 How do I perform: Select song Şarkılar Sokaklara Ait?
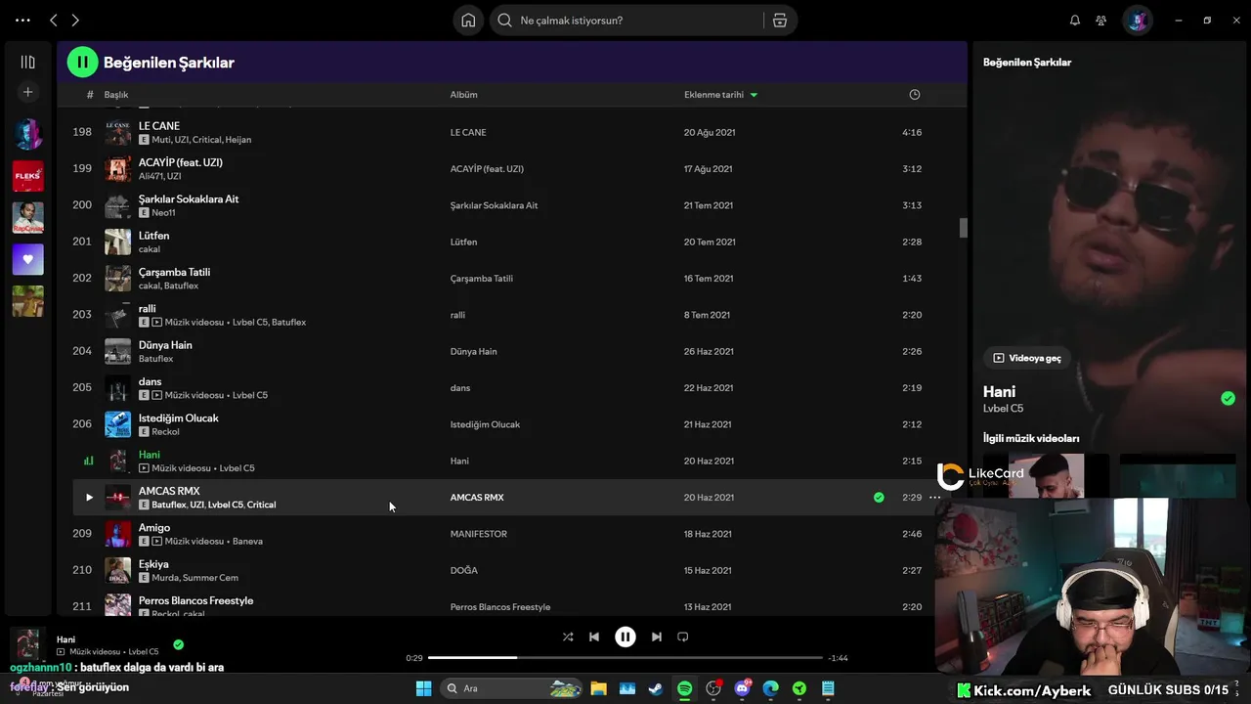(189, 198)
